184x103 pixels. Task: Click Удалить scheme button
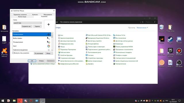(37, 26)
